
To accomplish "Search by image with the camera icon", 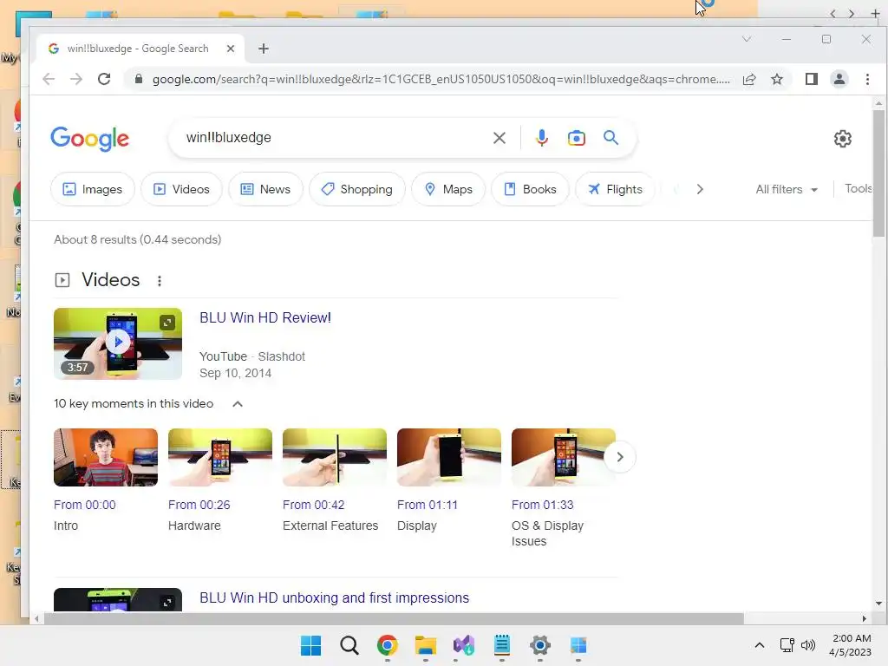I will pyautogui.click(x=577, y=138).
